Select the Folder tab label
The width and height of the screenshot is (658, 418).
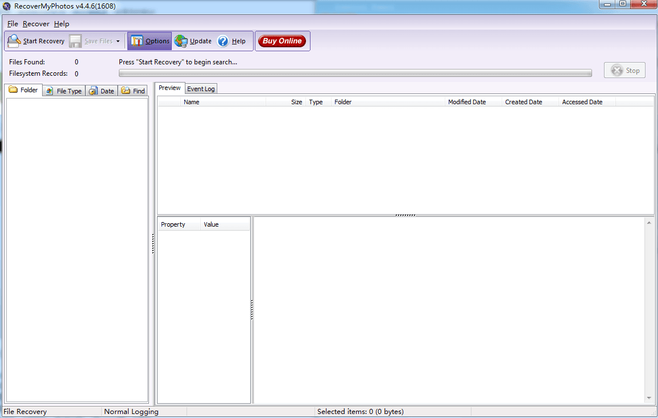(29, 90)
